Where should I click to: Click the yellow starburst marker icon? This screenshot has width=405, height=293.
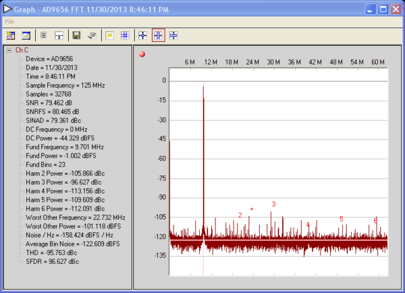pos(109,35)
